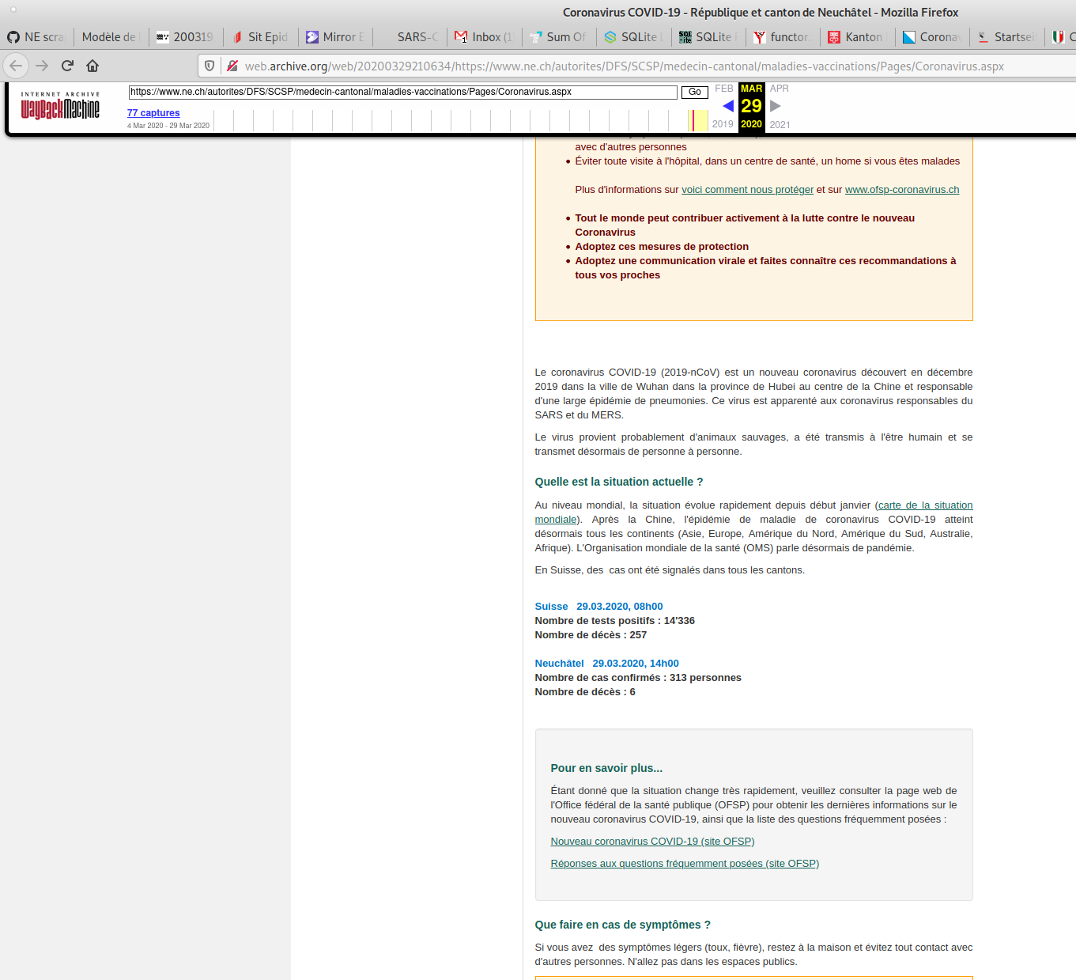Image resolution: width=1076 pixels, height=980 pixels.
Task: Go to previous capture with blue left arrow
Action: 728,106
